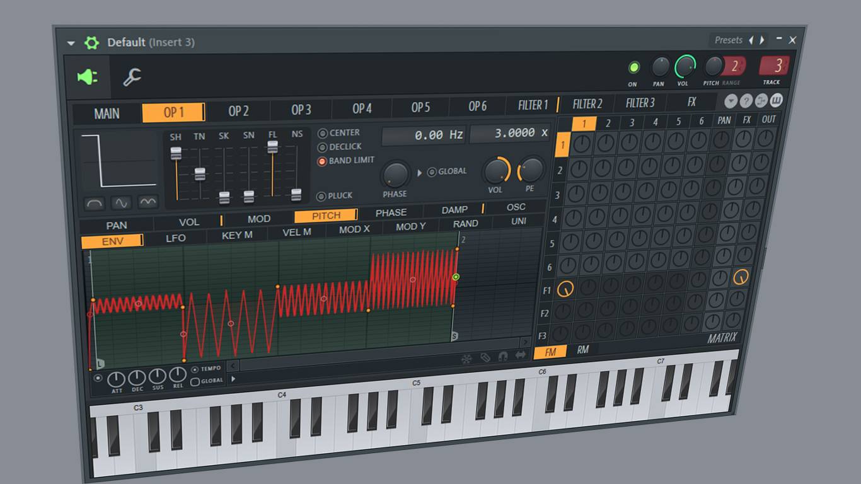Screen dimensions: 861x484
Task: Open the FILTER 1 tab
Action: click(x=533, y=105)
